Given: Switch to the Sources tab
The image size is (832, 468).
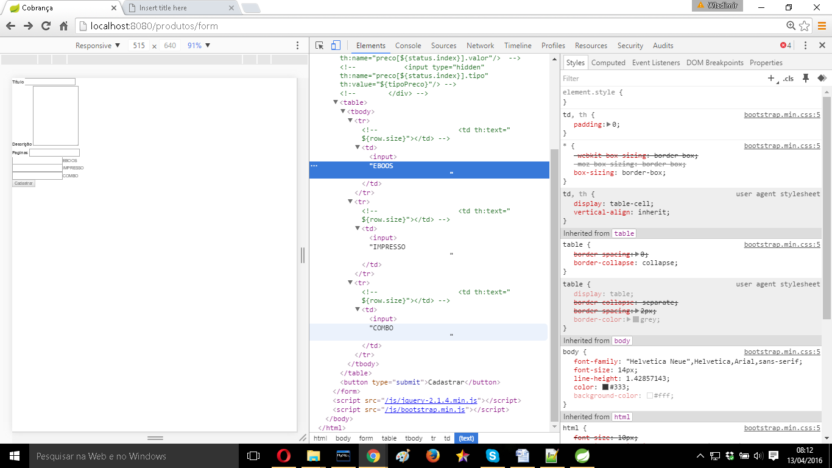Looking at the screenshot, I should (x=443, y=46).
